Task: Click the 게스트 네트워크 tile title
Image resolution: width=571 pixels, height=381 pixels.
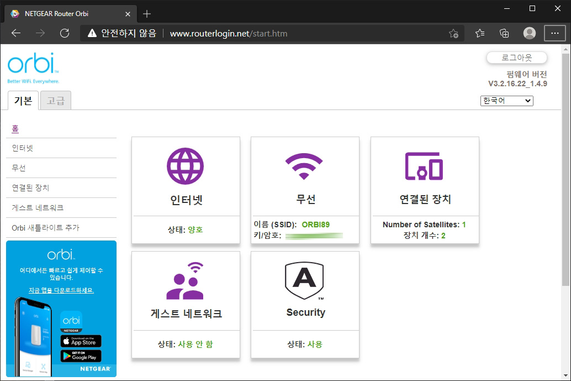Action: coord(186,314)
